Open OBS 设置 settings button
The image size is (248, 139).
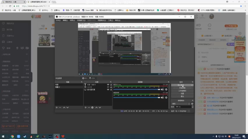182,94
